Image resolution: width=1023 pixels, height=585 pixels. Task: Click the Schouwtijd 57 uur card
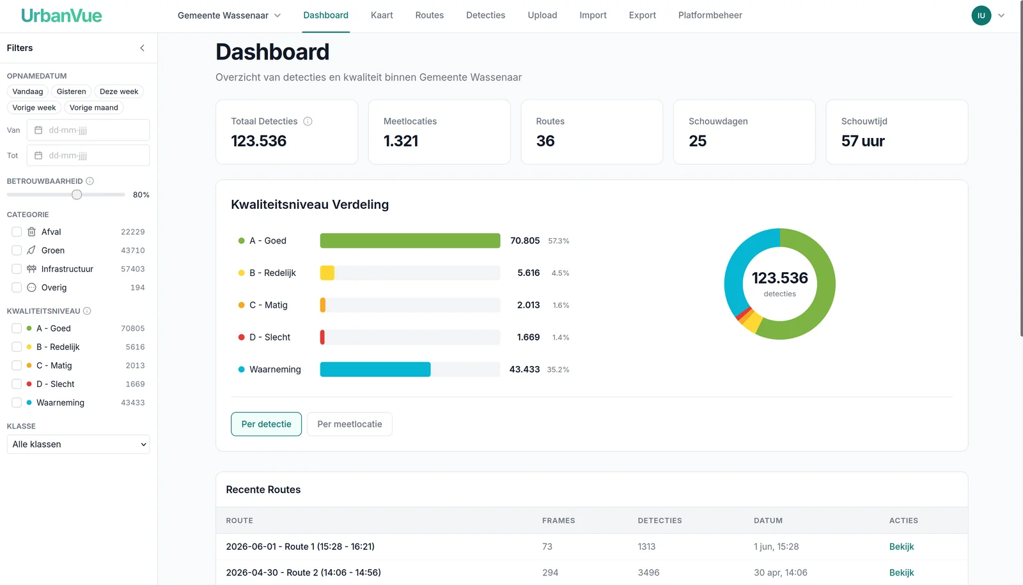tap(896, 132)
